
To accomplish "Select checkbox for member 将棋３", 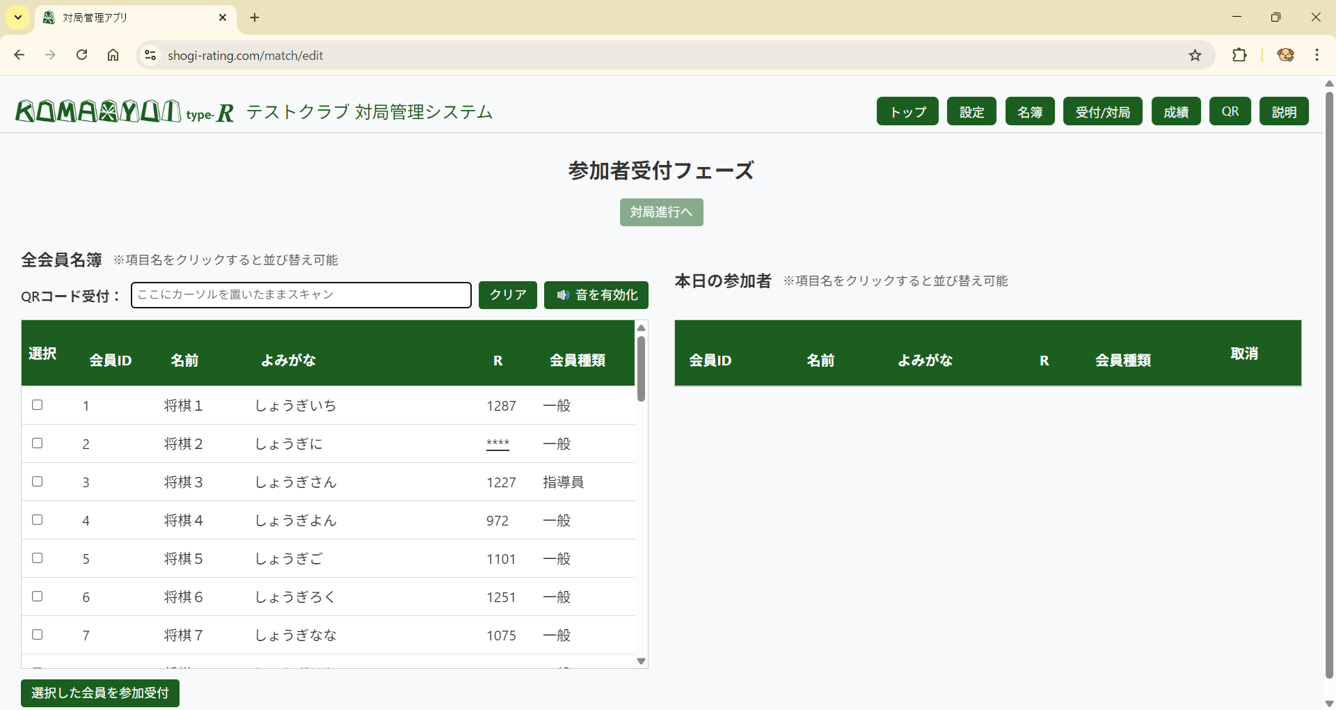I will click(x=38, y=482).
